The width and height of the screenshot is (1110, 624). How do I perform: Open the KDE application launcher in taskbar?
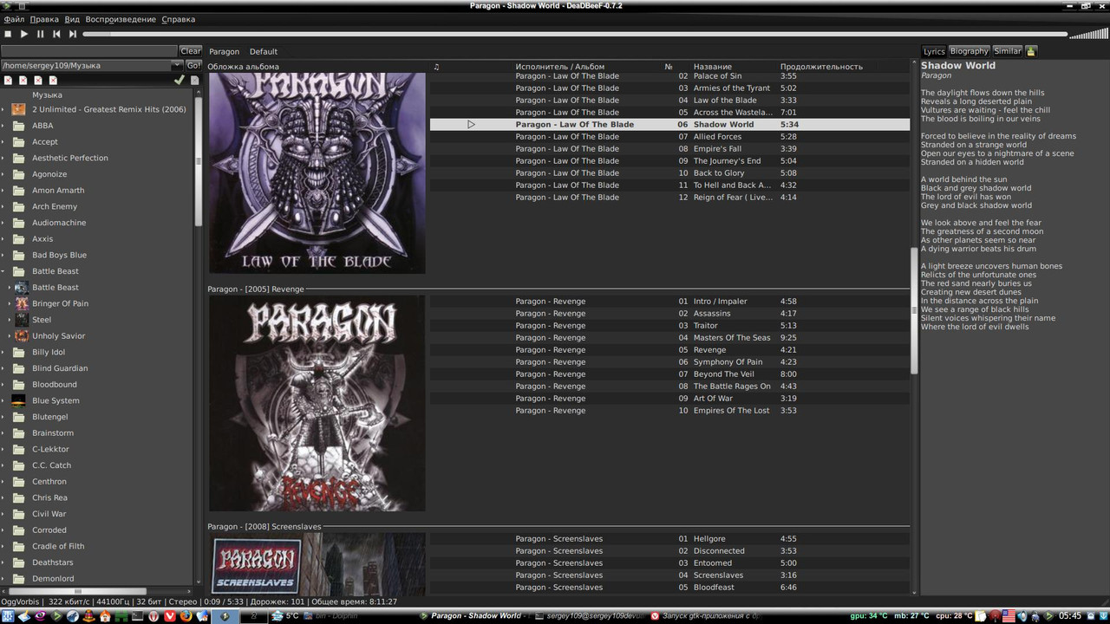pos(9,616)
